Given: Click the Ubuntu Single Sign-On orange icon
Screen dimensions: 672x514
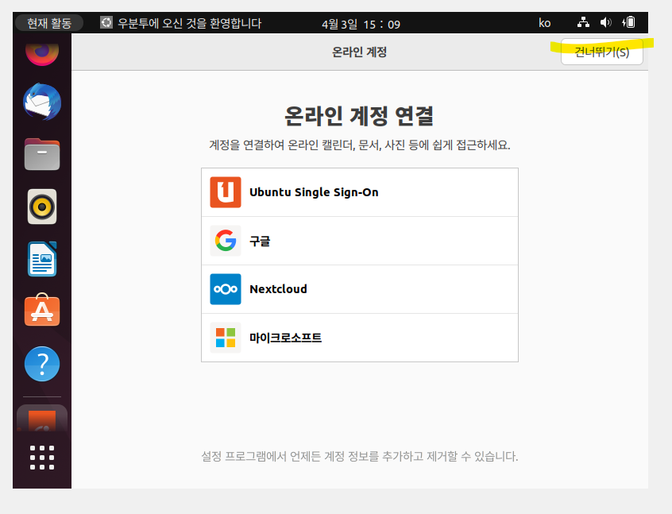Looking at the screenshot, I should [x=226, y=192].
